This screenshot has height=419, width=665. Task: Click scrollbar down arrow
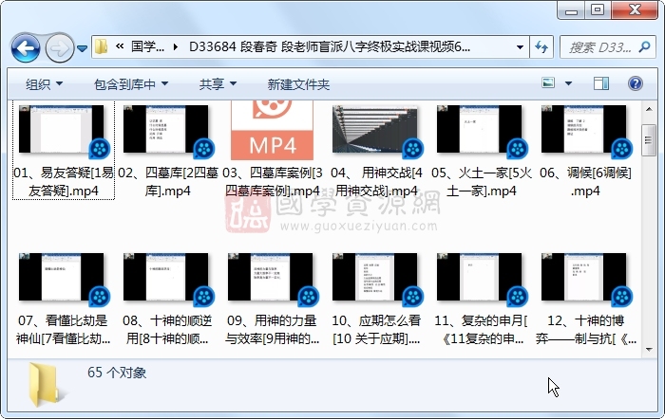pyautogui.click(x=649, y=350)
